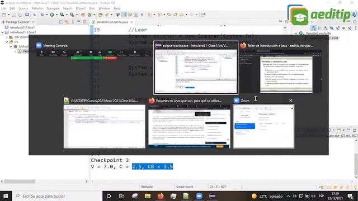Switch to G:\AEDITIP\Cursos window thumbnail
This screenshot has height=201, width=358.
(x=105, y=123)
